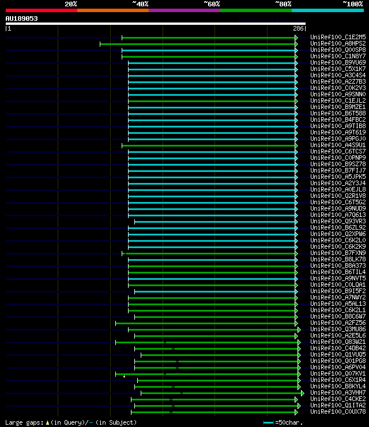Click the green alignment bar for UniRef100_C1E2M5
The width and height of the screenshot is (369, 427).
coord(209,38)
